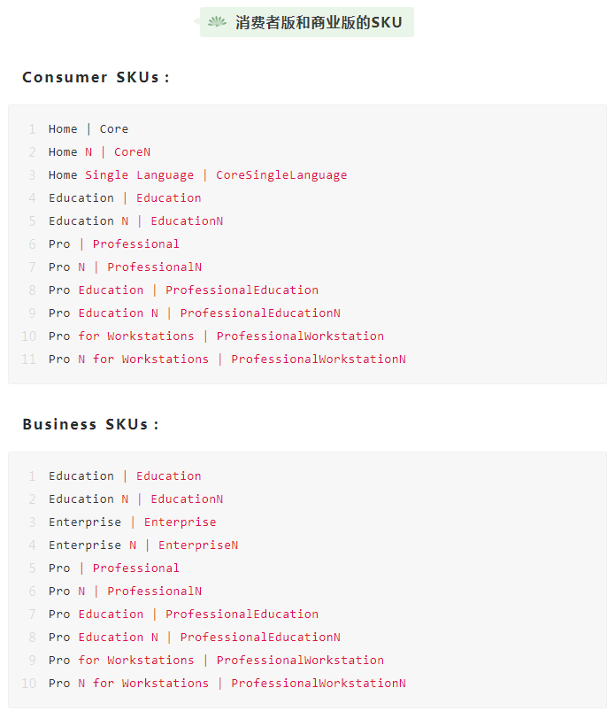This screenshot has height=719, width=615.
Task: Click Enterprise | Enterprise line in Business block
Action: pyautogui.click(x=133, y=522)
